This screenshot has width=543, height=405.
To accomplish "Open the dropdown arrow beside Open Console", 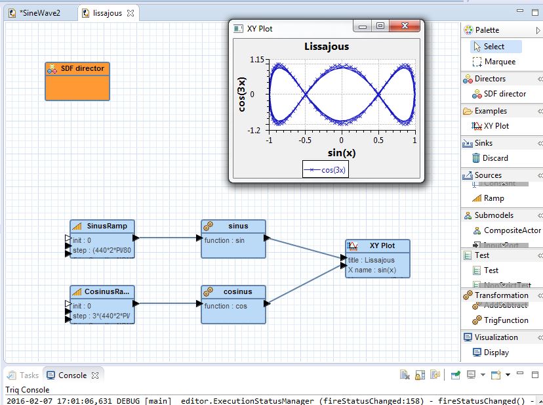I will click(508, 375).
